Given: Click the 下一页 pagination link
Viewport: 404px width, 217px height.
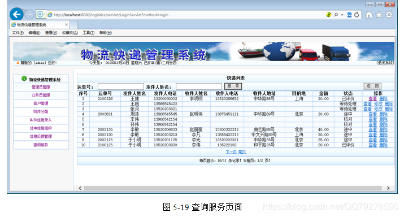Looking at the screenshot, I should [231, 152].
